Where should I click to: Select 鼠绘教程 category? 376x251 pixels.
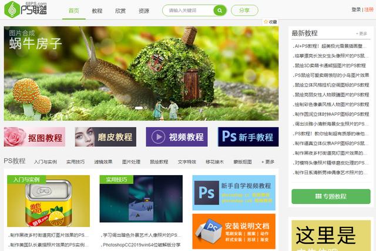pyautogui.click(x=159, y=162)
